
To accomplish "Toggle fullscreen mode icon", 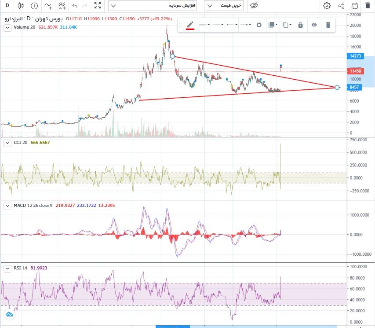I will (x=98, y=6).
